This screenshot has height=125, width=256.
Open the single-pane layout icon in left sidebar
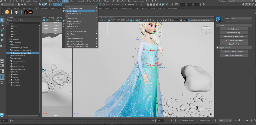(2, 61)
